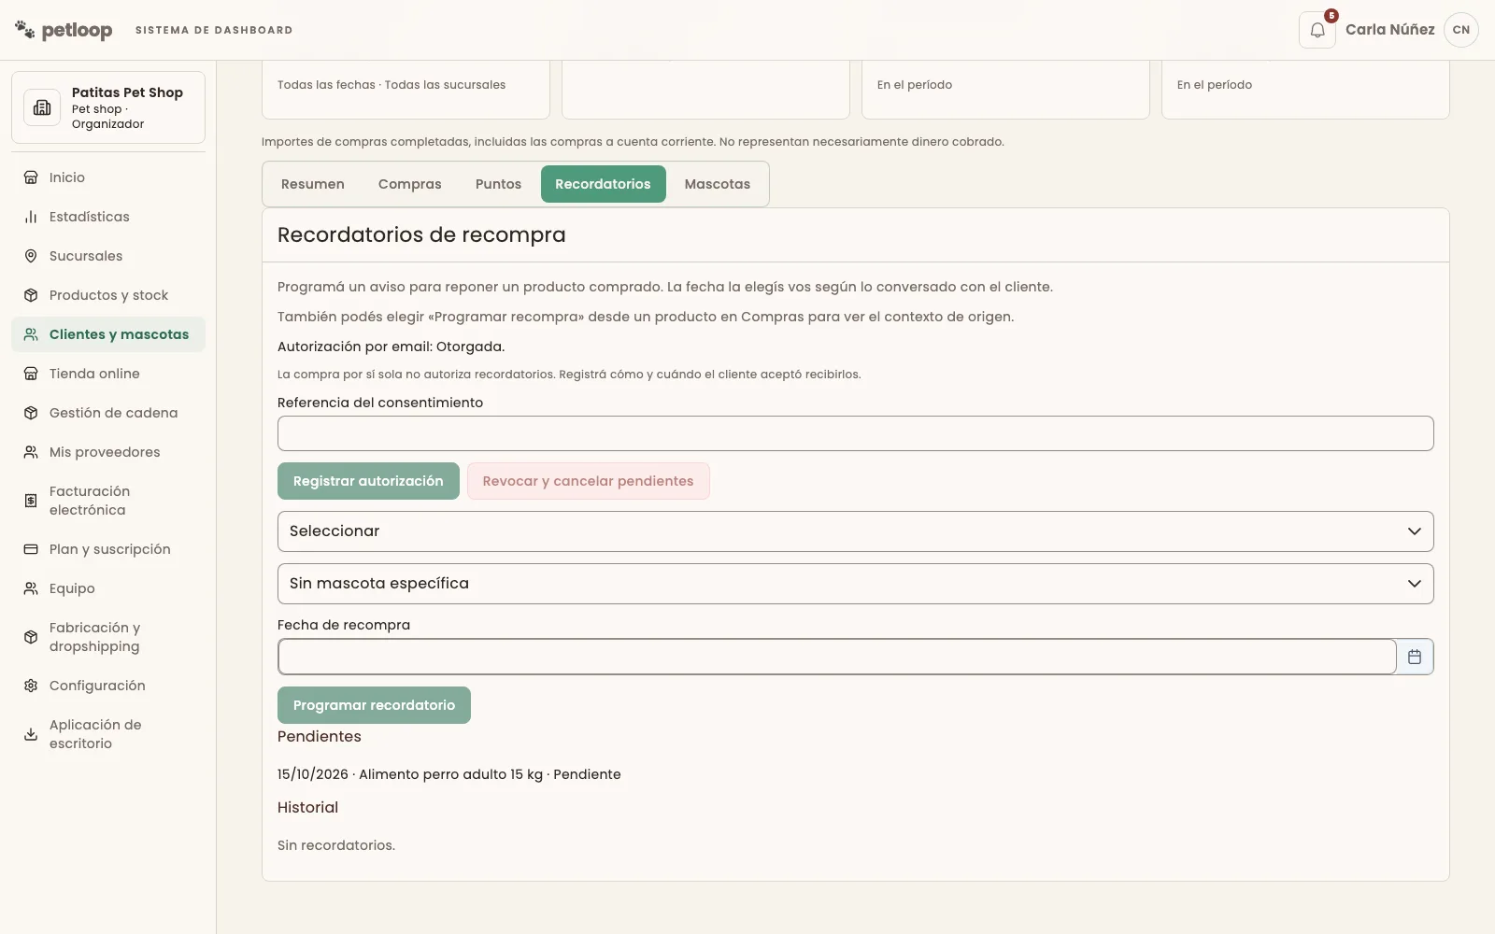Open Estadísticas from the sidebar chart icon

pyautogui.click(x=31, y=217)
